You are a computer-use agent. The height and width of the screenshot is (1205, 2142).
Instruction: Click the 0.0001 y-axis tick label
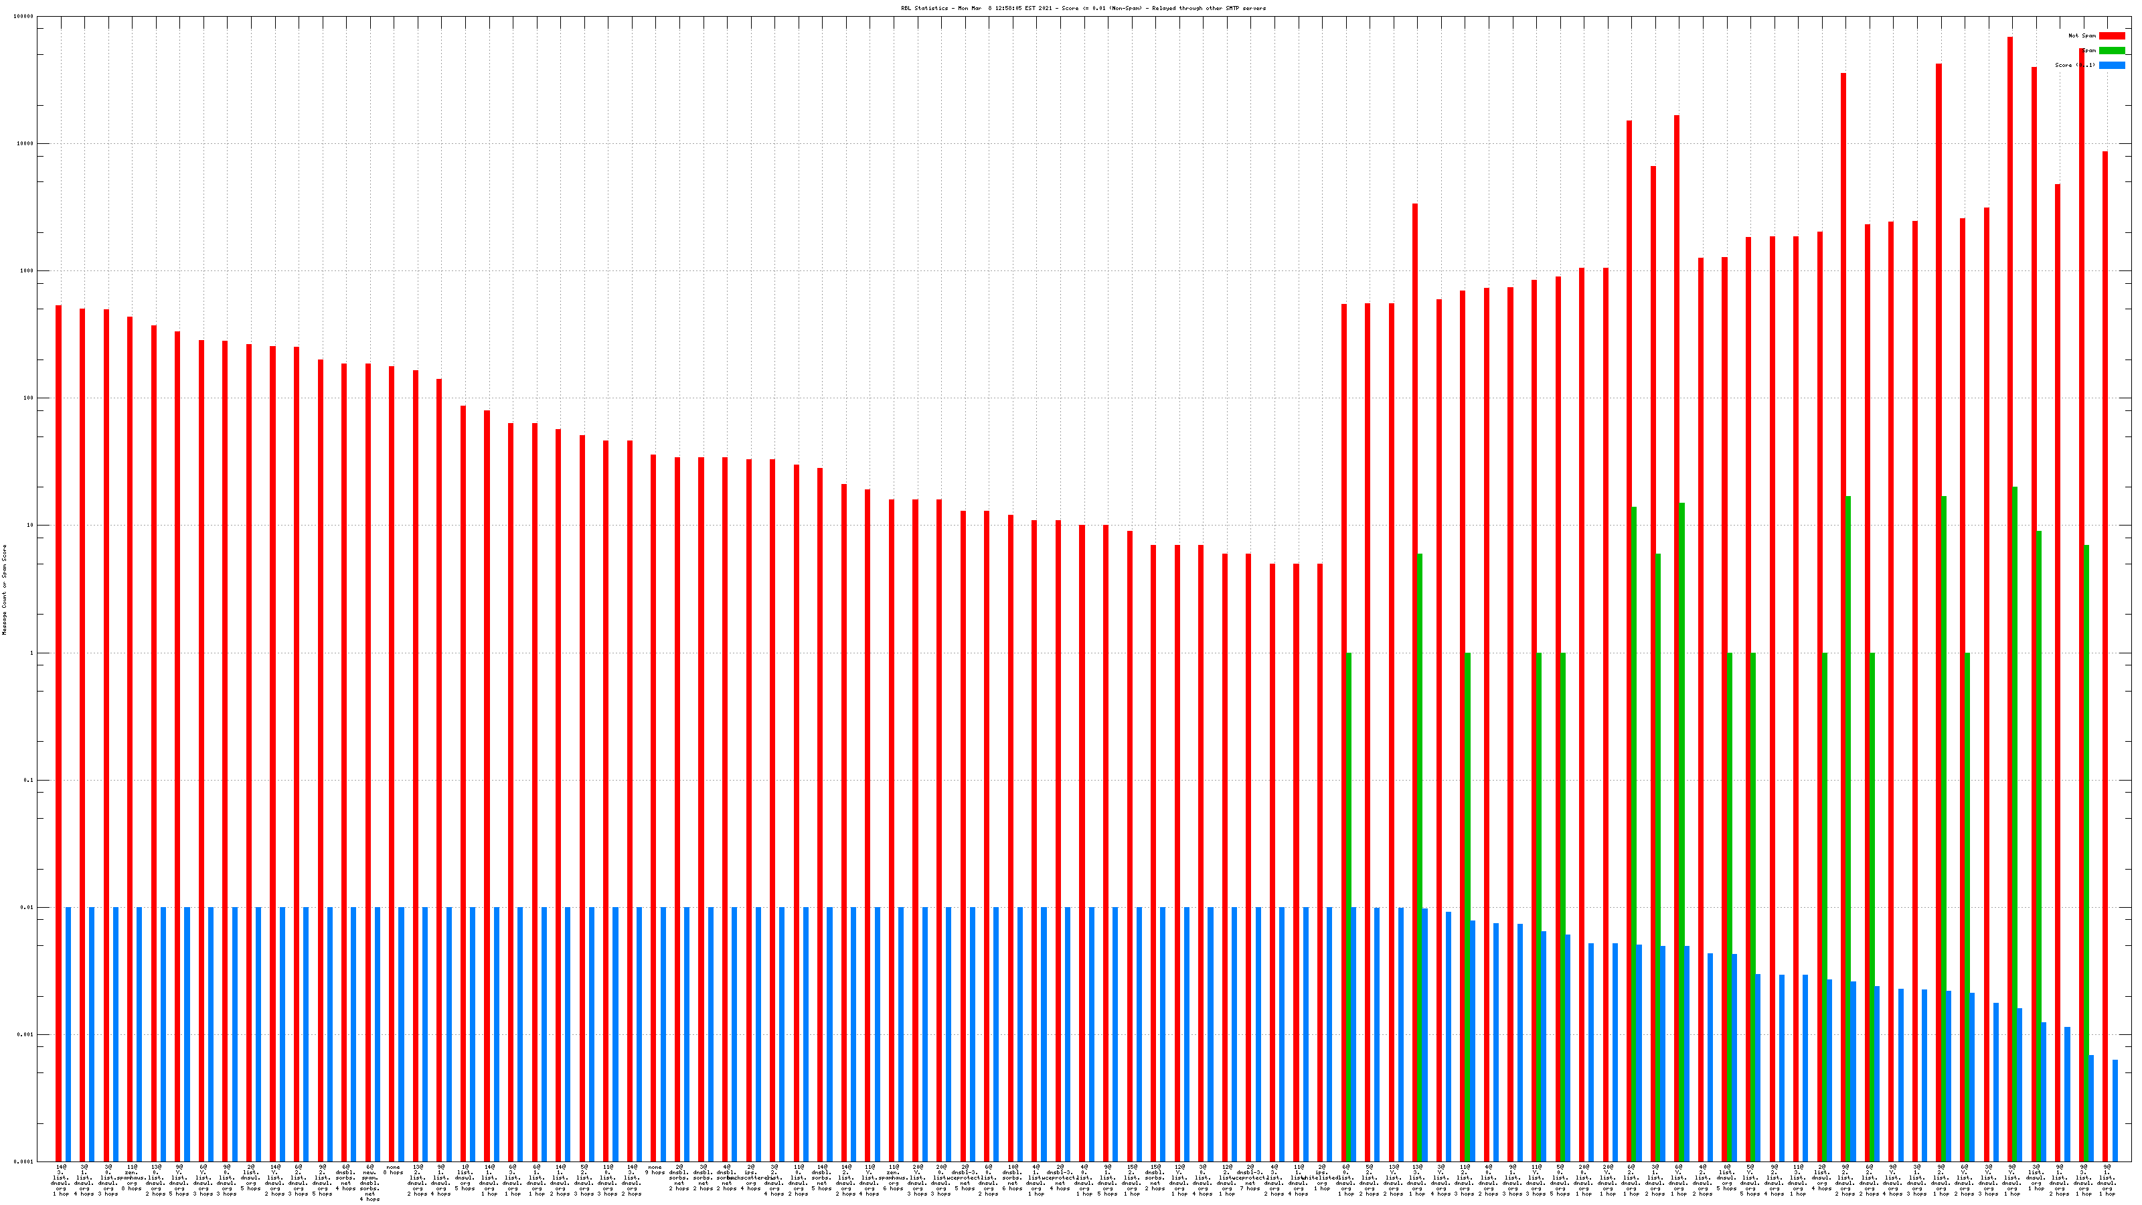pos(25,1161)
